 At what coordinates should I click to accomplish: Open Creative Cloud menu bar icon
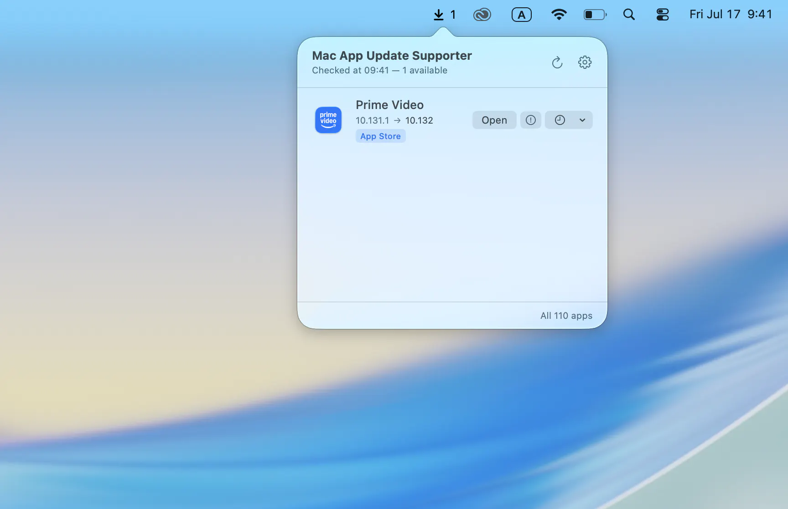pos(482,15)
